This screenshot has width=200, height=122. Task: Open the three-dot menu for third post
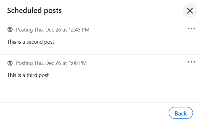coord(191,62)
